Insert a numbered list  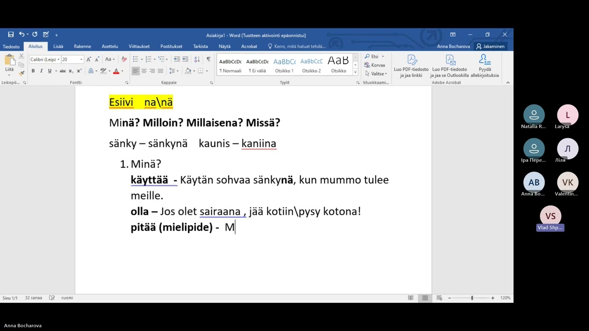click(148, 59)
